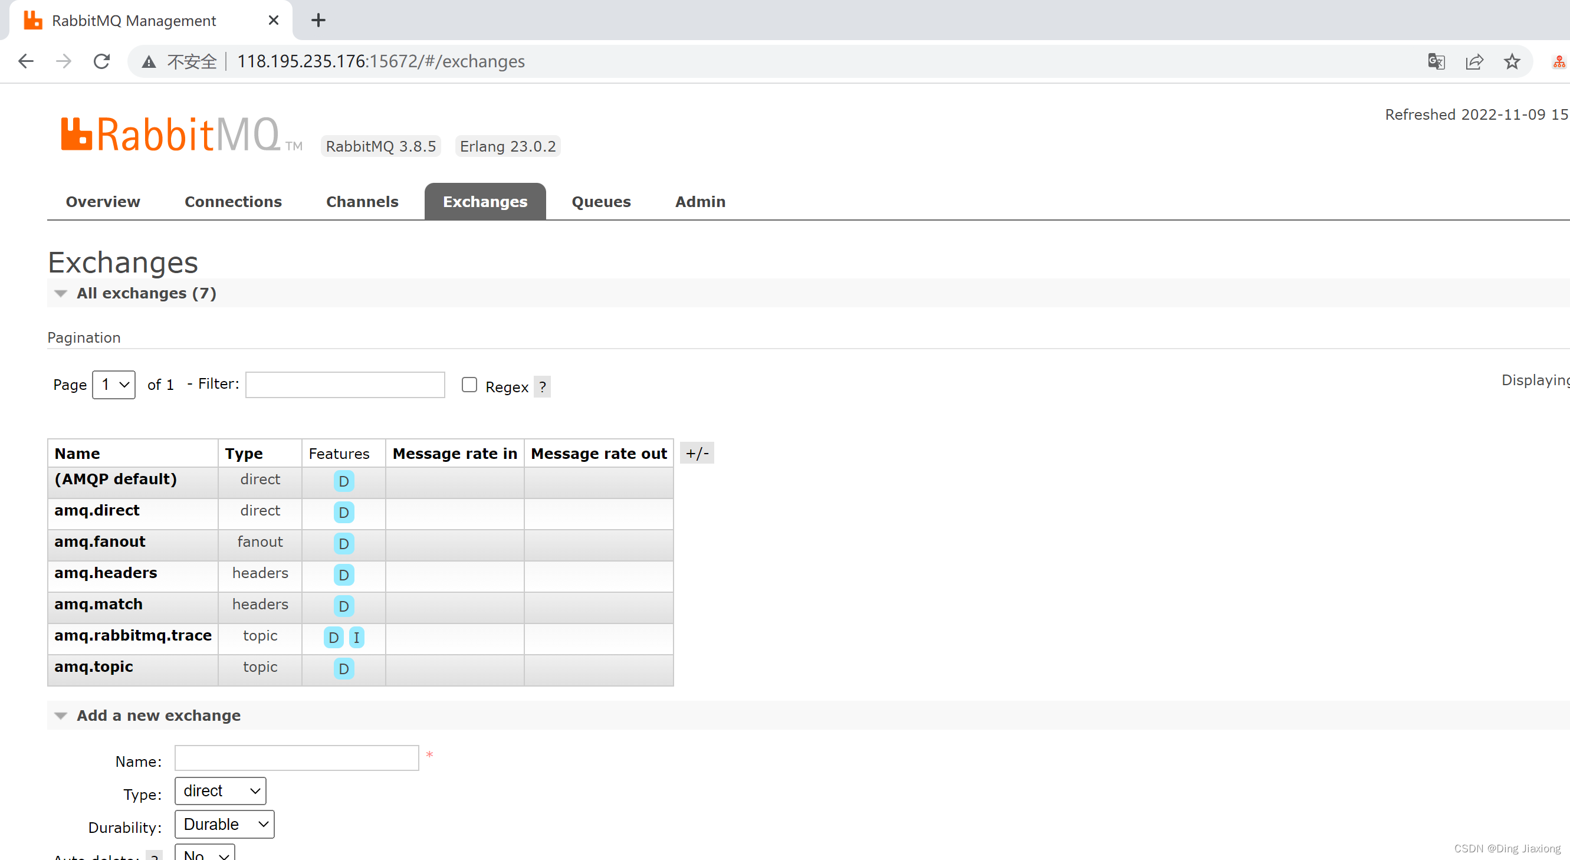Click 'topic' type cell of amq.topic
This screenshot has width=1570, height=860.
click(260, 667)
